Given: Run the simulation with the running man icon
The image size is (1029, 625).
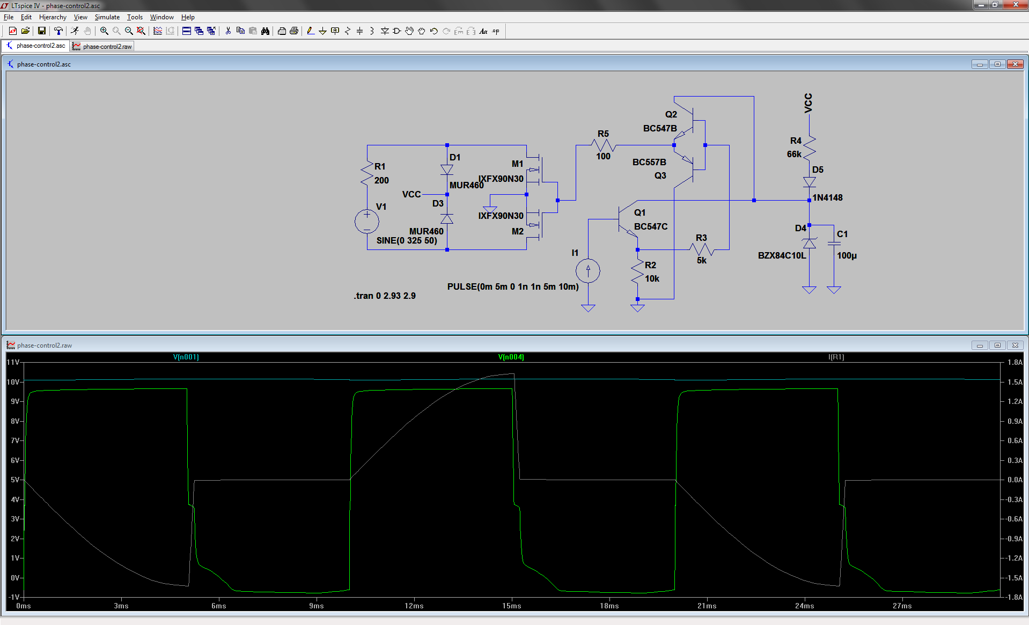Looking at the screenshot, I should point(75,31).
